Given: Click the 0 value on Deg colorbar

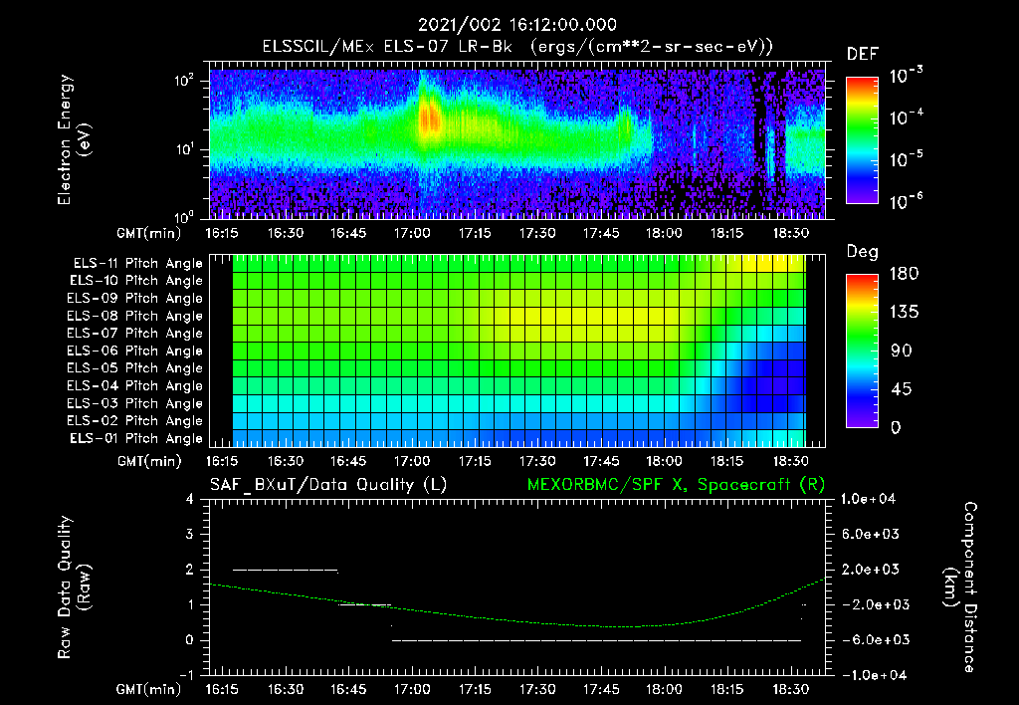Looking at the screenshot, I should (896, 428).
